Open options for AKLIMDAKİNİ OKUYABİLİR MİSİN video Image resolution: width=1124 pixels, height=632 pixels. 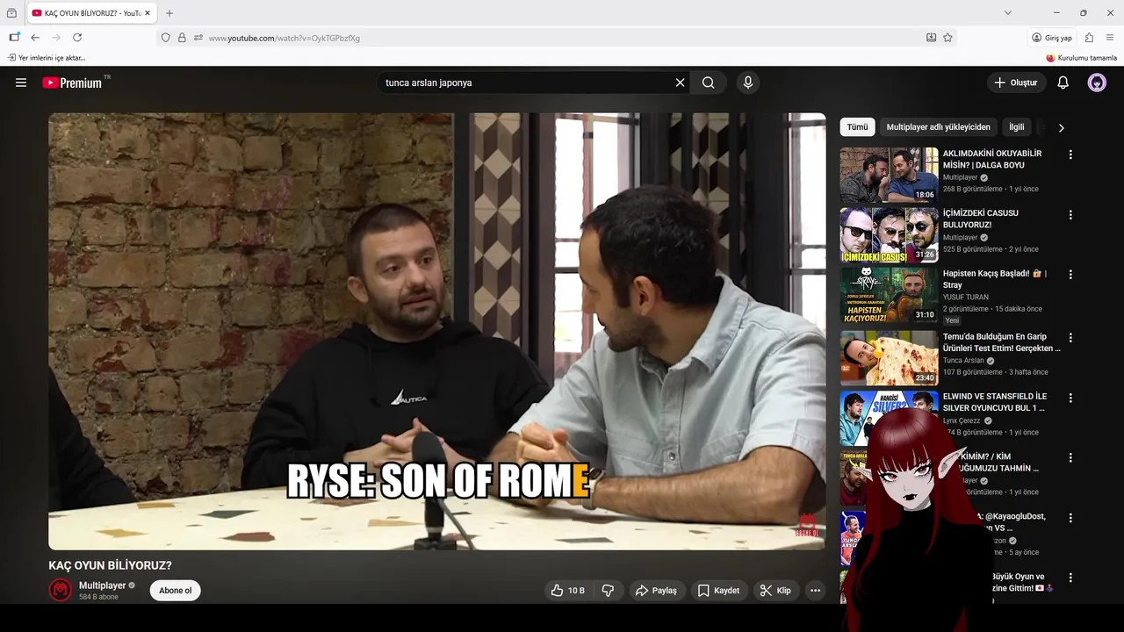coord(1070,154)
